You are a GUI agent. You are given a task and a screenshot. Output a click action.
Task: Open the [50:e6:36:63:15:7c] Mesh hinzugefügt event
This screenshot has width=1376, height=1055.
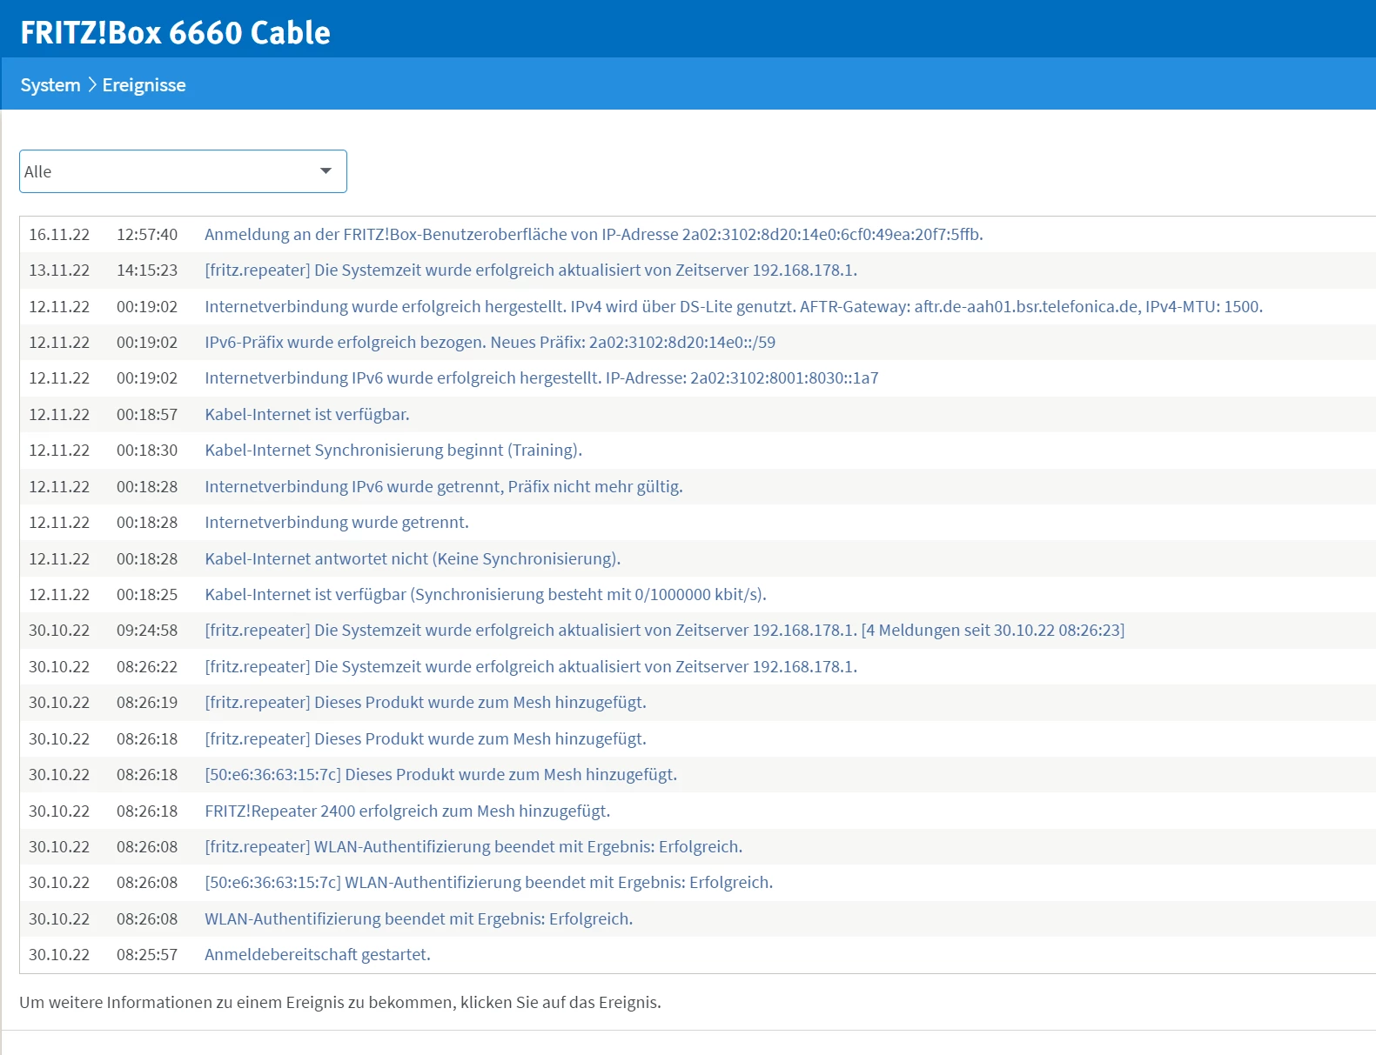pos(440,775)
